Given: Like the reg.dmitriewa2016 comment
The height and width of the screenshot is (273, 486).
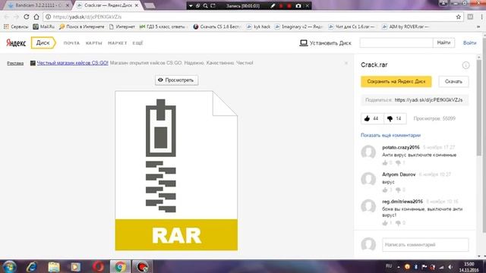Looking at the screenshot, I should click(385, 223).
